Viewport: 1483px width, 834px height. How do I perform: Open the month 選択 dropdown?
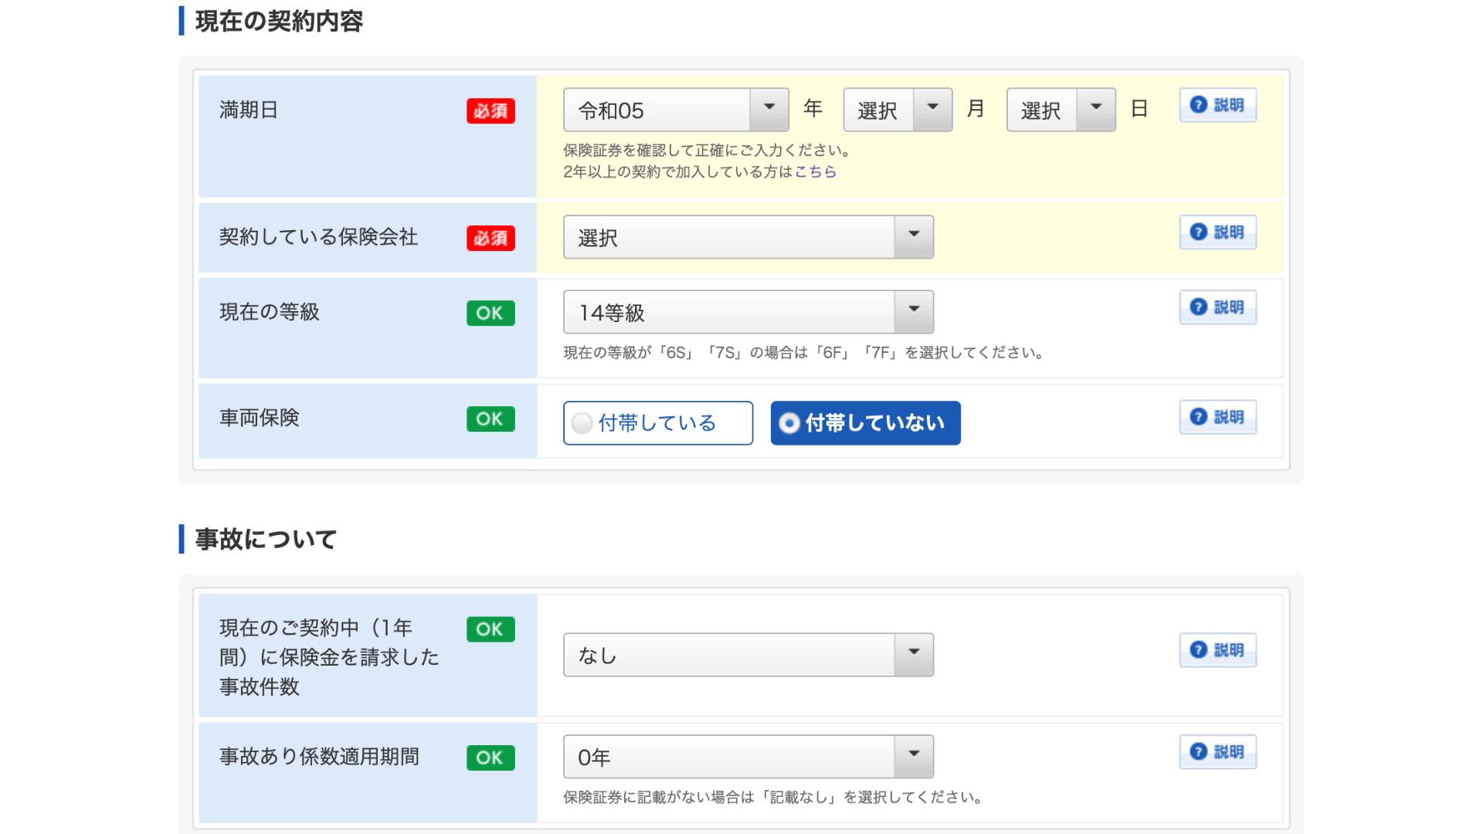coord(898,110)
